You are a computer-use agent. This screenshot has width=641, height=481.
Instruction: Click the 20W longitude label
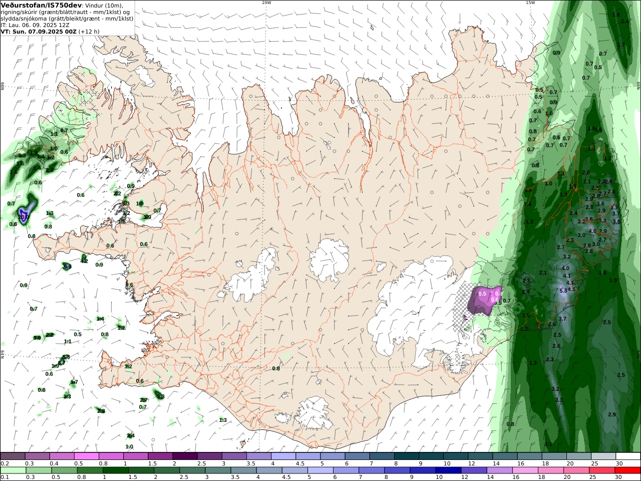[x=266, y=3]
